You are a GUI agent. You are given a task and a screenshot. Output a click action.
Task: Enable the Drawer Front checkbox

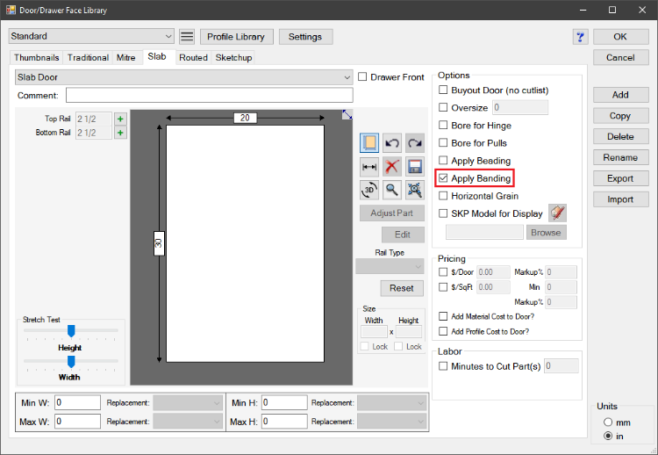click(363, 77)
